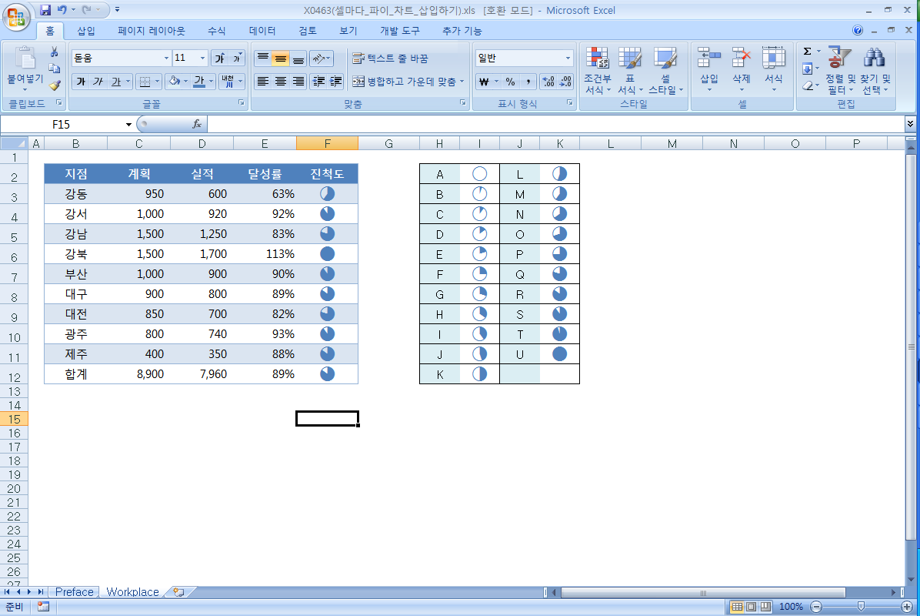Image resolution: width=920 pixels, height=616 pixels.
Task: Click the AutoSum sigma icon
Action: [x=808, y=52]
